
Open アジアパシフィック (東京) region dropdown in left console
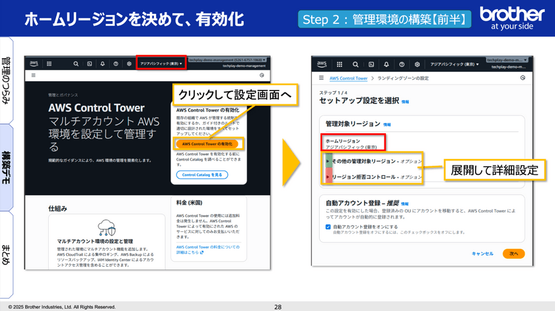(x=161, y=63)
